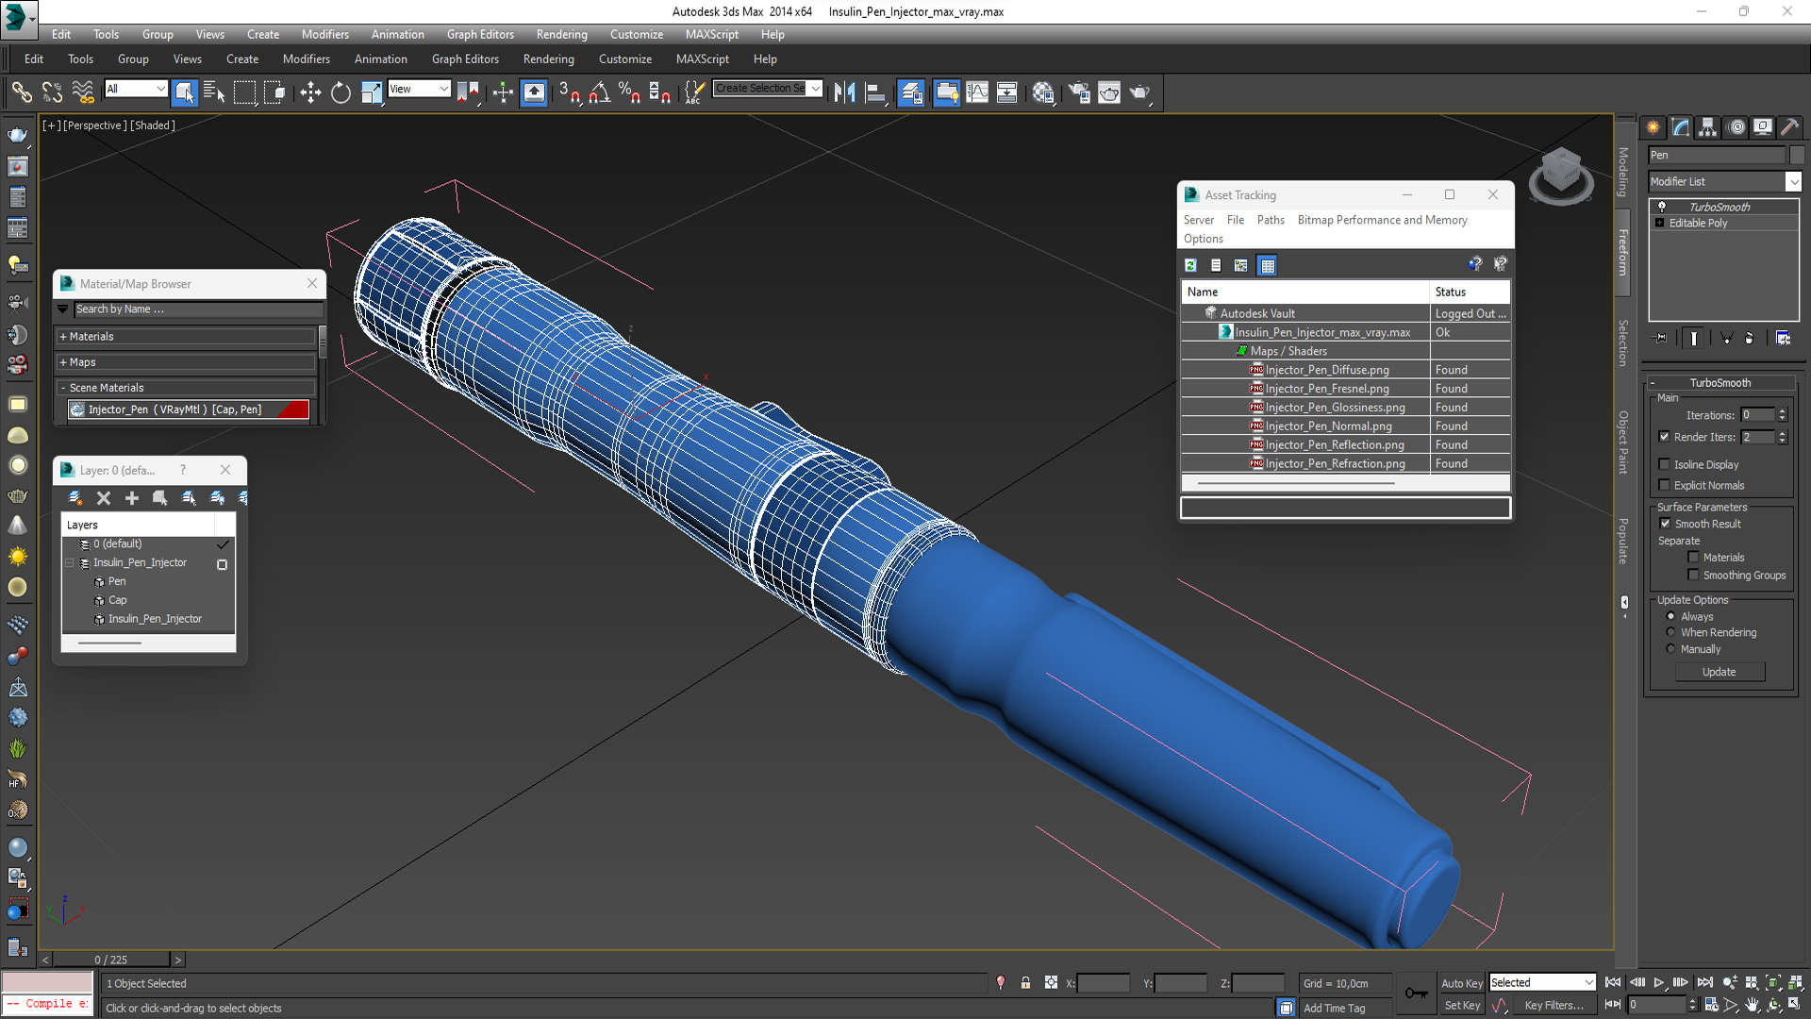Open Key Filters dialog button
Viewport: 1811px width, 1019px height.
coord(1553,1006)
